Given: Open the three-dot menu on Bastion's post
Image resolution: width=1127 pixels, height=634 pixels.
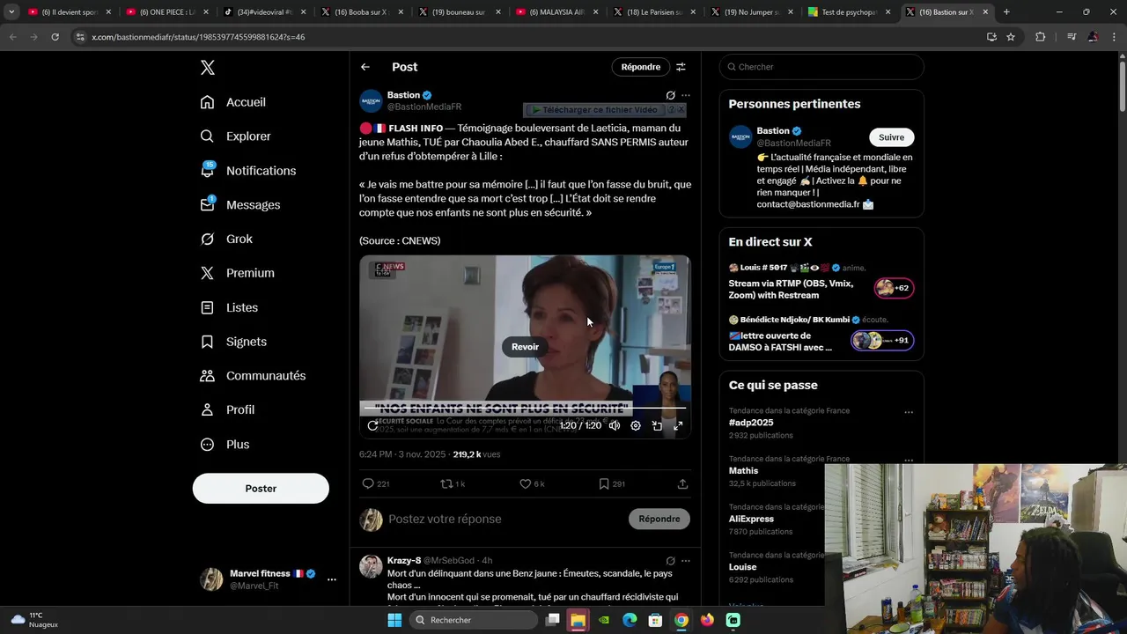Looking at the screenshot, I should 686,95.
